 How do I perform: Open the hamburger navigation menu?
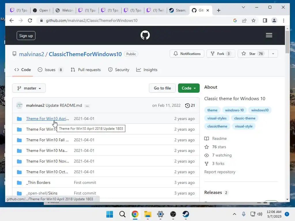[269, 35]
